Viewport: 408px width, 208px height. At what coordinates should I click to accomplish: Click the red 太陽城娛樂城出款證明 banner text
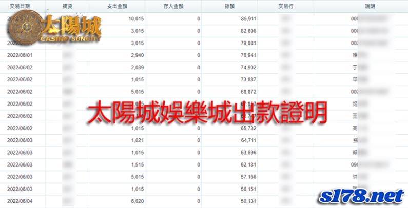207,112
